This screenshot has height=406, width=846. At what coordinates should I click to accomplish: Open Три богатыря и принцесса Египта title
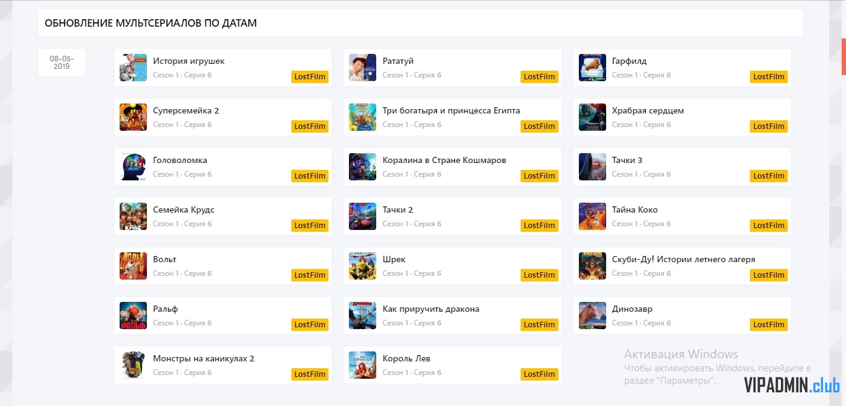coord(451,111)
